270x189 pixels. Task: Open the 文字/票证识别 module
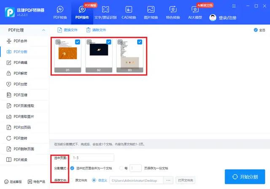[105, 13]
